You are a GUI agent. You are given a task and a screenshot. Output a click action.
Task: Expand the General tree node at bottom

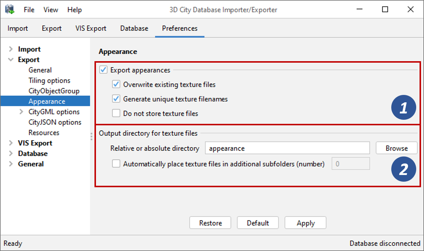pyautogui.click(x=11, y=164)
